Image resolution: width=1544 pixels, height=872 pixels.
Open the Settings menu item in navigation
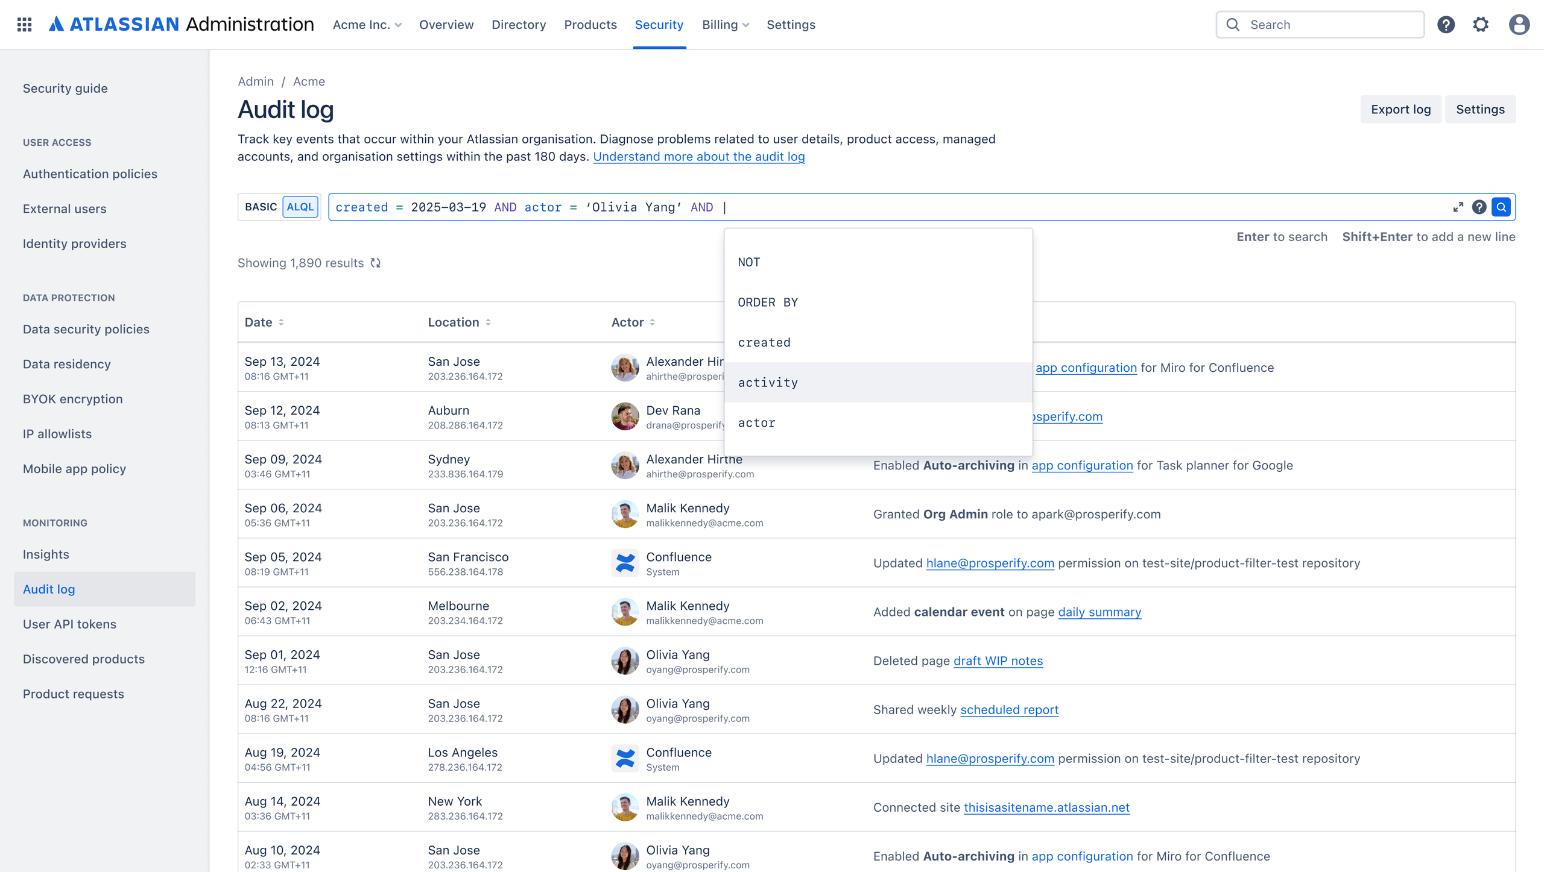(x=791, y=25)
